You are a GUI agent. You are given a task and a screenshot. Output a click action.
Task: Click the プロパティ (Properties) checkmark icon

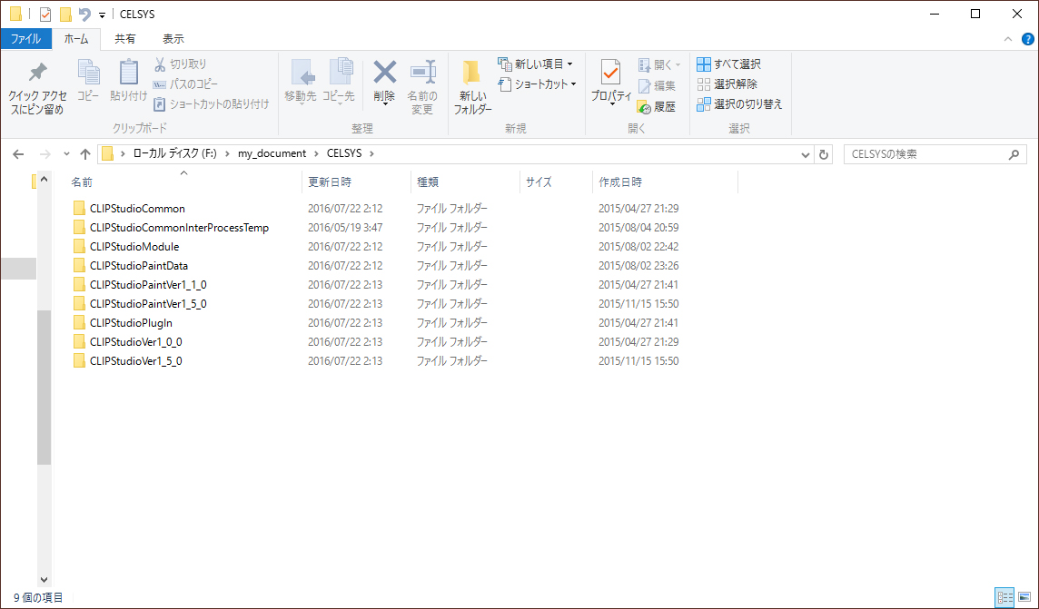(x=611, y=72)
